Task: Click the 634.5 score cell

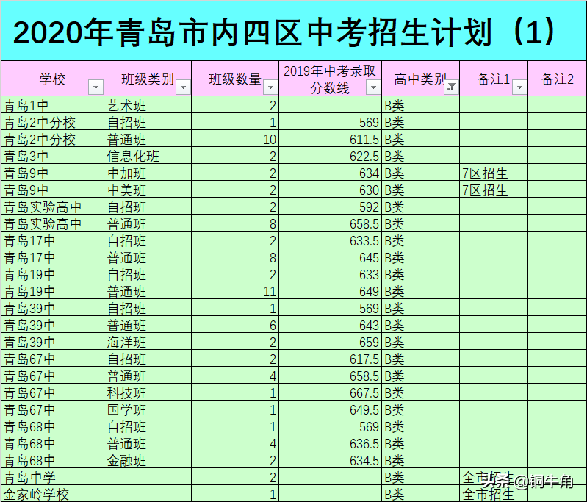Action: coord(330,460)
